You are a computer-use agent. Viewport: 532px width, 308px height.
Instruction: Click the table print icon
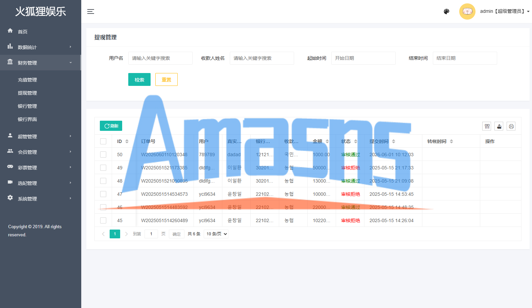[x=511, y=126]
